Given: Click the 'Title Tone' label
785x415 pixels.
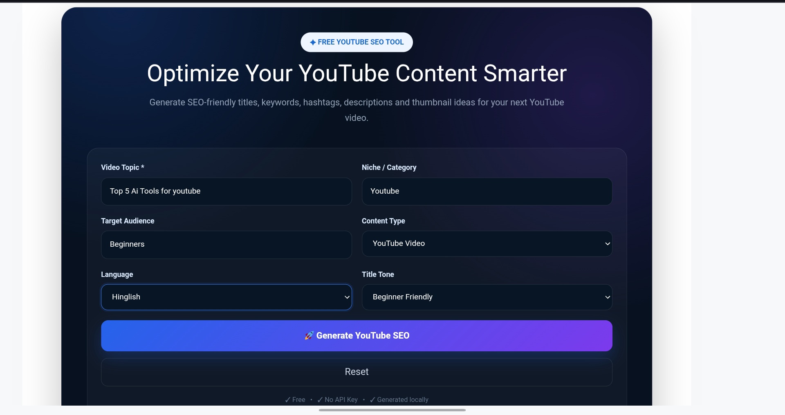Looking at the screenshot, I should (x=378, y=274).
